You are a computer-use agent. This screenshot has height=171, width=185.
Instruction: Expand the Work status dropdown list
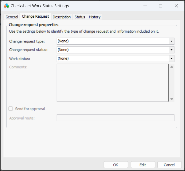(171, 59)
